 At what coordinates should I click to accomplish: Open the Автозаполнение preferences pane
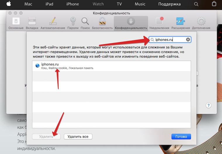tap(53, 23)
